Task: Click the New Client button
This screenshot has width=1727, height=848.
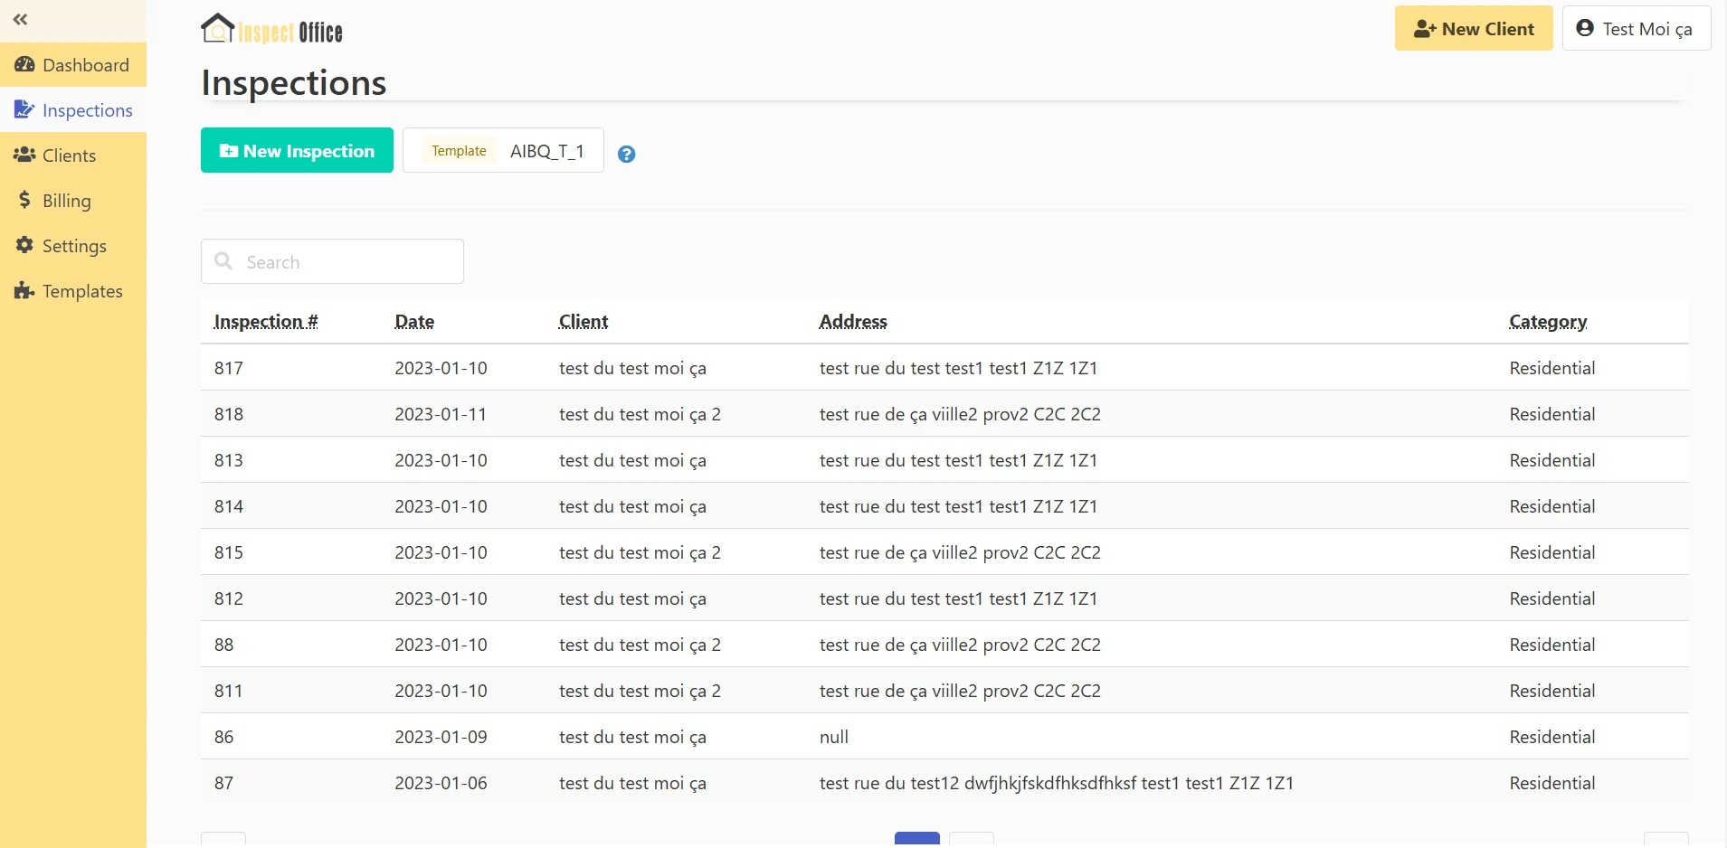Action: (x=1473, y=29)
